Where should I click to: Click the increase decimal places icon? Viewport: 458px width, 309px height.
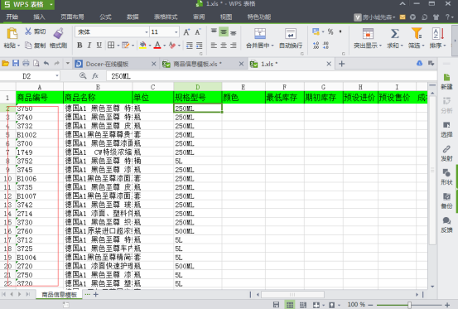pos(316,46)
